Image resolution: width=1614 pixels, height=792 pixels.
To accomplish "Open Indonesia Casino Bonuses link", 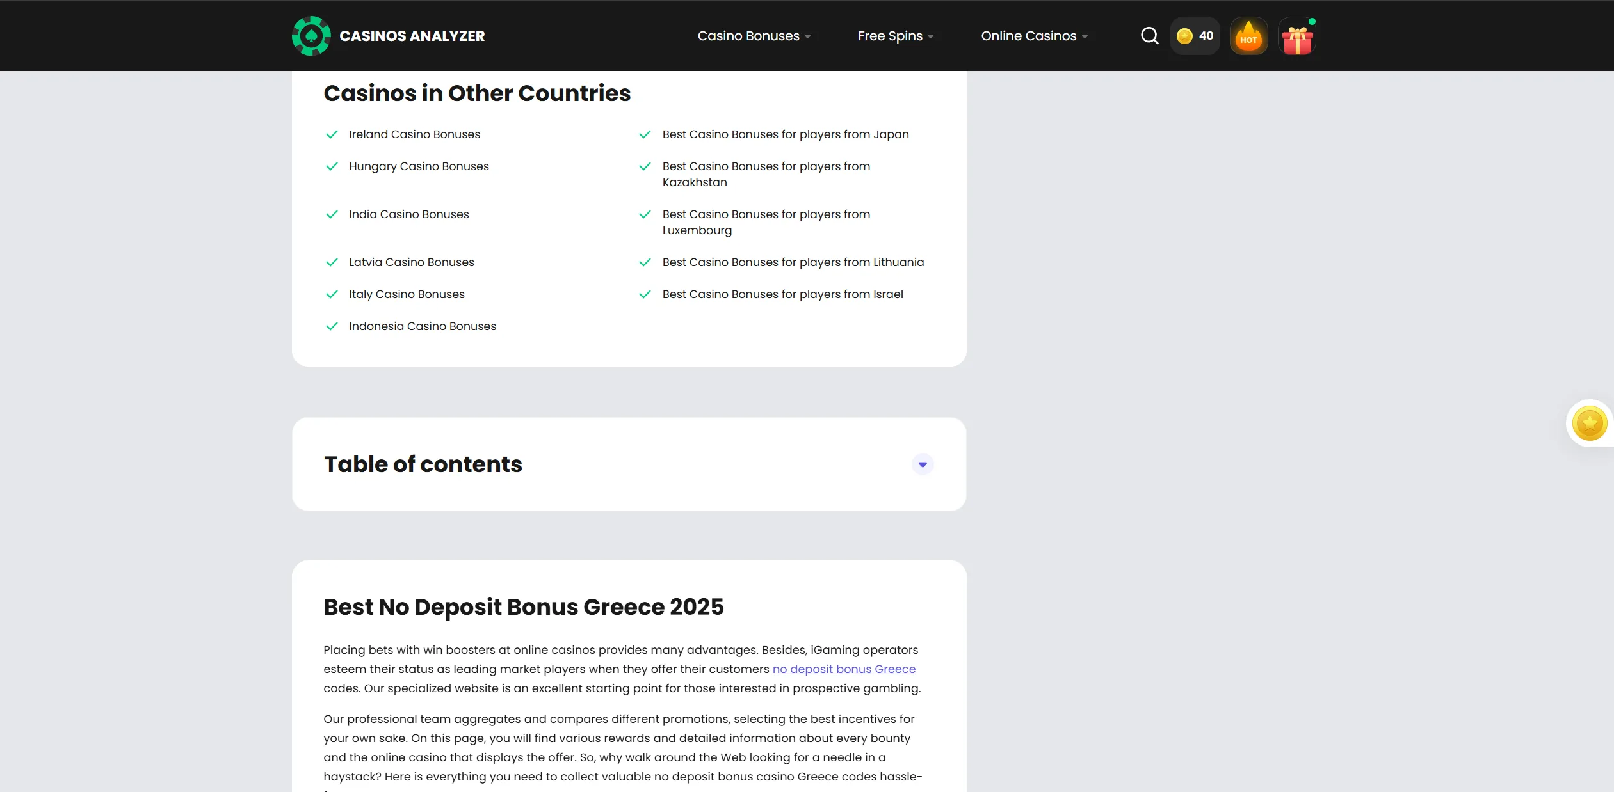I will click(x=423, y=326).
